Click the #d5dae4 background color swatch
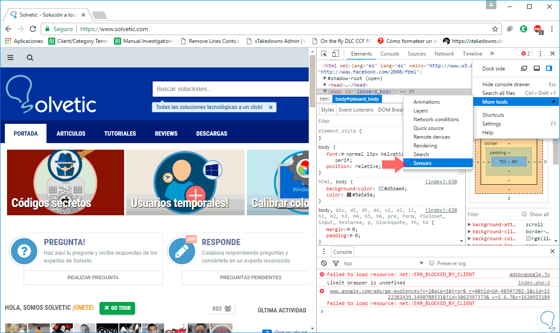This screenshot has height=333, width=560. 381,189
